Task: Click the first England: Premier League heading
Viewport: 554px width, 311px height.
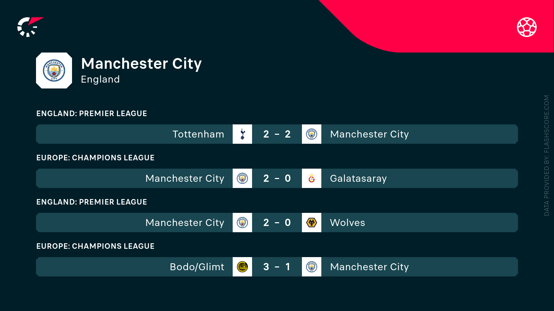Action: [92, 114]
